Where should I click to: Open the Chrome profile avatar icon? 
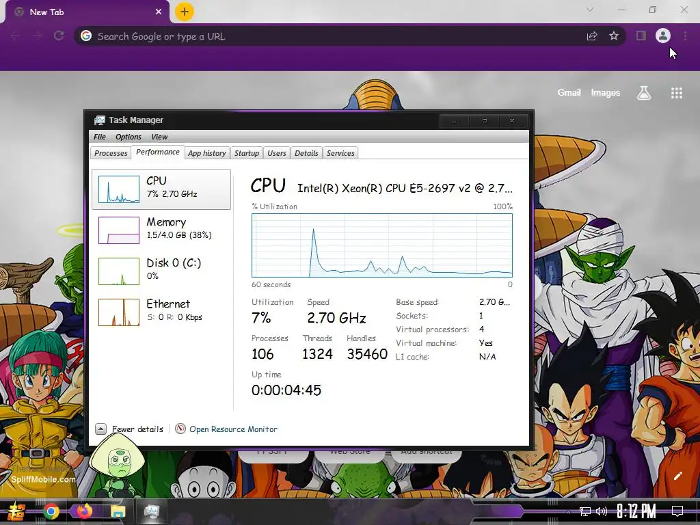click(663, 36)
